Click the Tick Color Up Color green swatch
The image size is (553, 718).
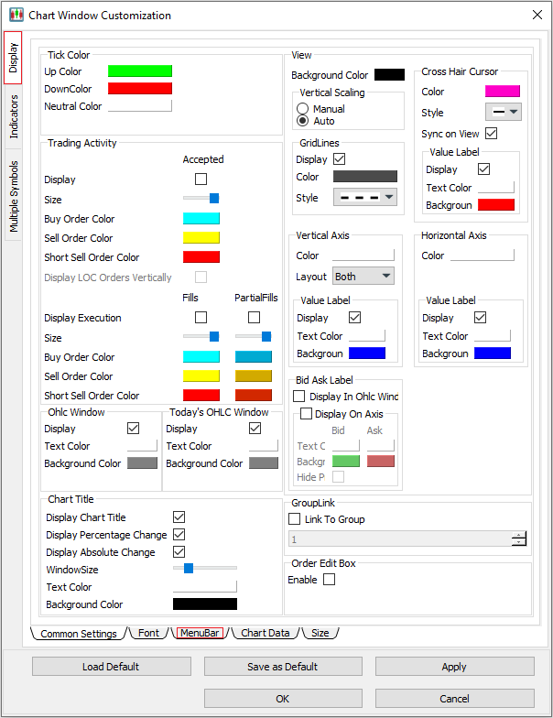click(x=140, y=71)
